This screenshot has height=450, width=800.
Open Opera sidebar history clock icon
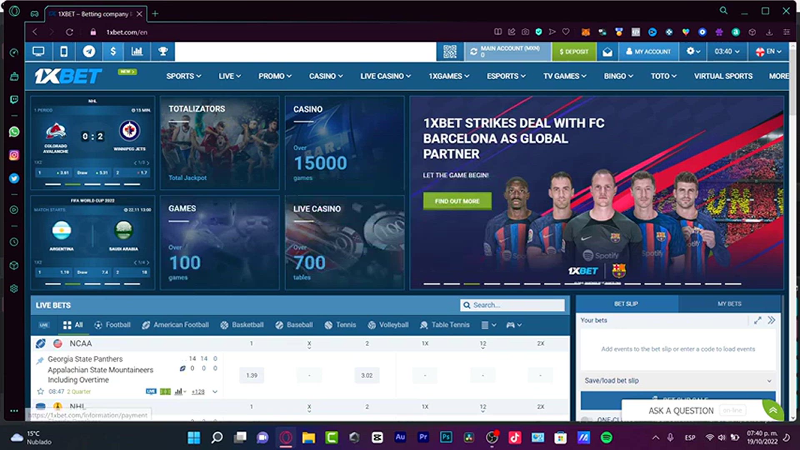[14, 242]
